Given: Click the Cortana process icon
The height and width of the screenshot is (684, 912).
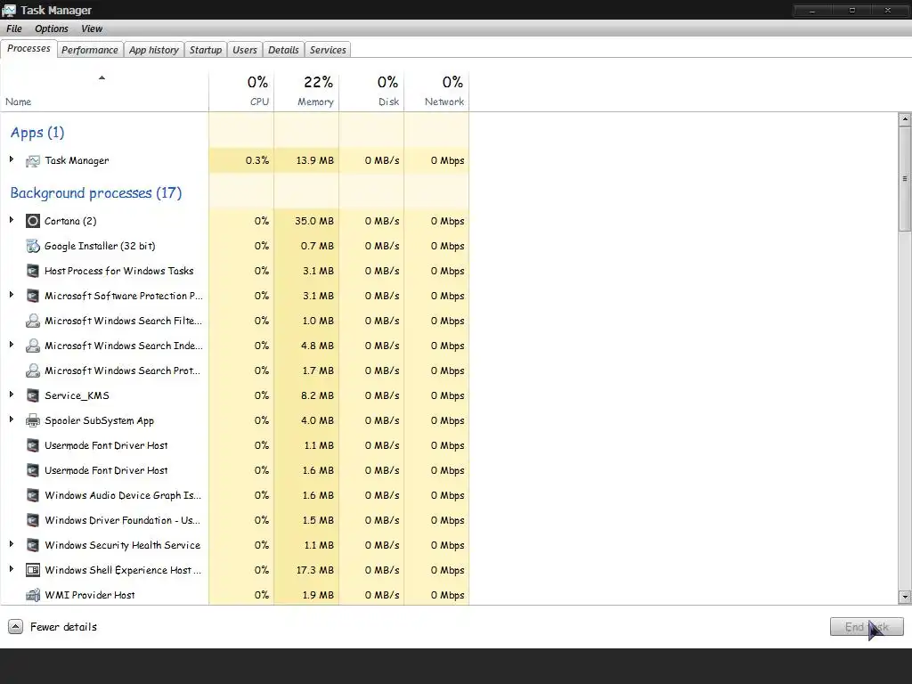Looking at the screenshot, I should coord(33,221).
